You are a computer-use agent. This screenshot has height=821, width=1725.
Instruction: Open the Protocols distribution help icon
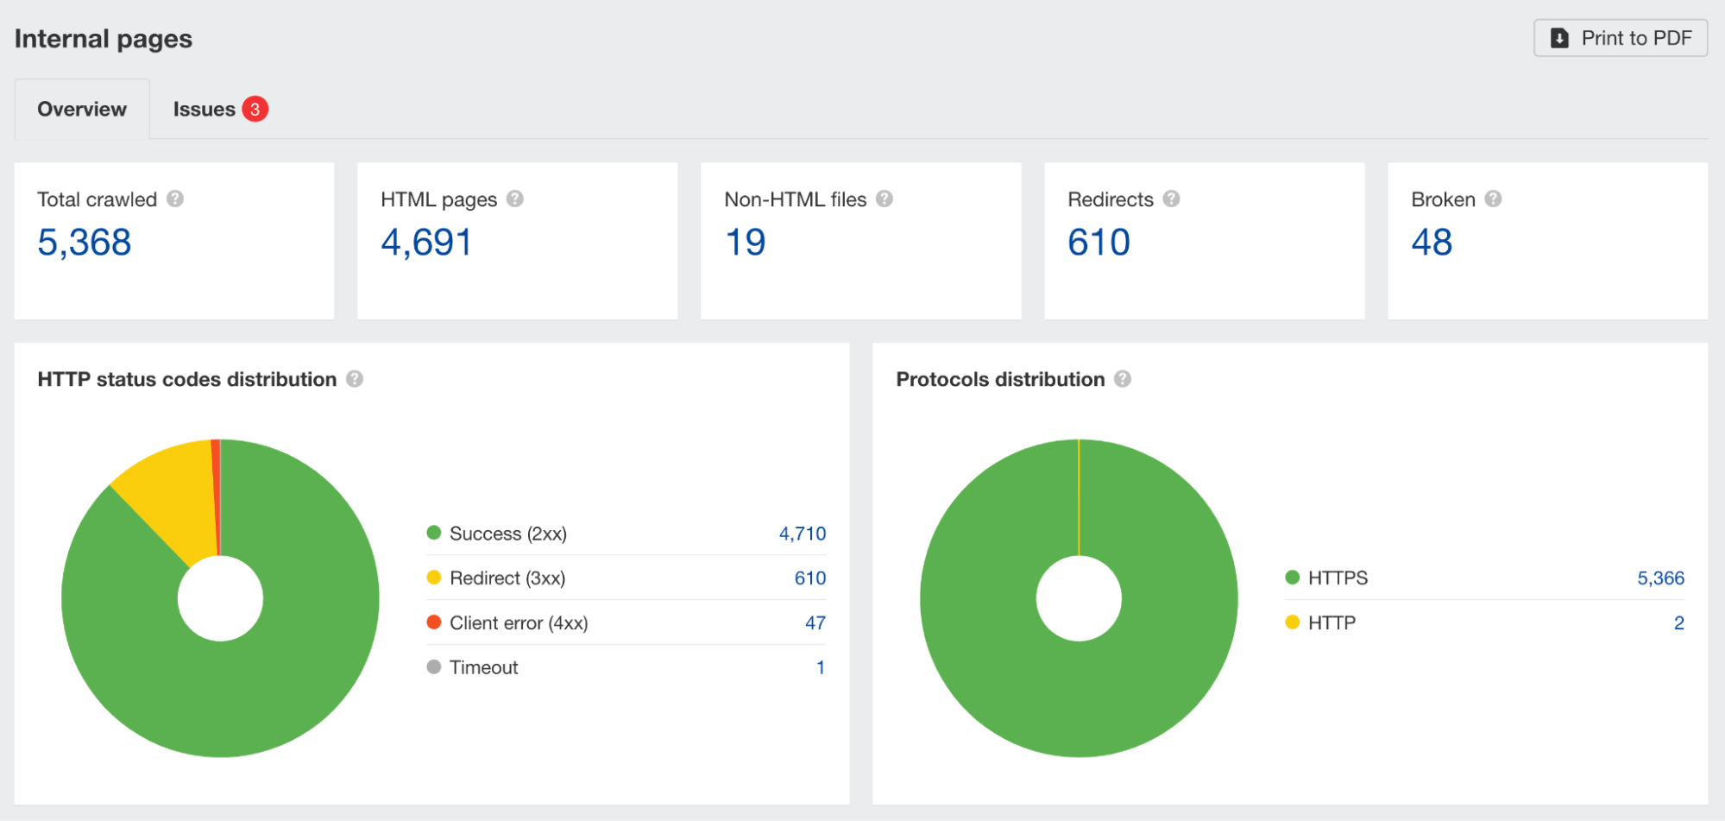tap(1122, 379)
